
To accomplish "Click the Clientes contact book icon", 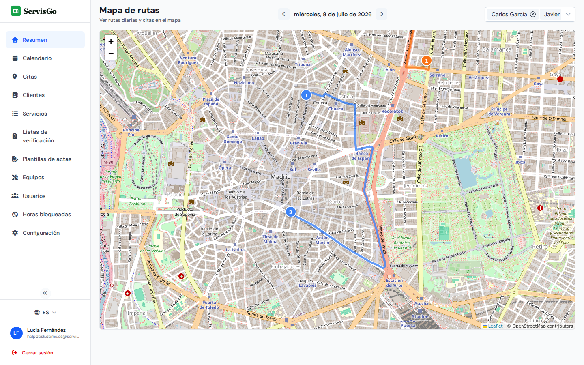I will click(15, 95).
